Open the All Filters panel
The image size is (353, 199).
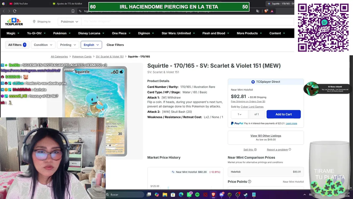click(17, 45)
